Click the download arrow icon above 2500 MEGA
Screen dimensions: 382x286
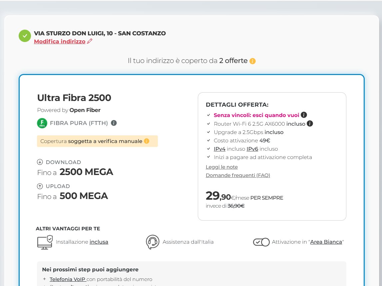click(x=40, y=162)
